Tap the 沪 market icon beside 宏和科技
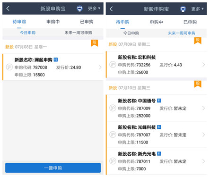Viewport: 209px width, 177px height. [113, 65]
